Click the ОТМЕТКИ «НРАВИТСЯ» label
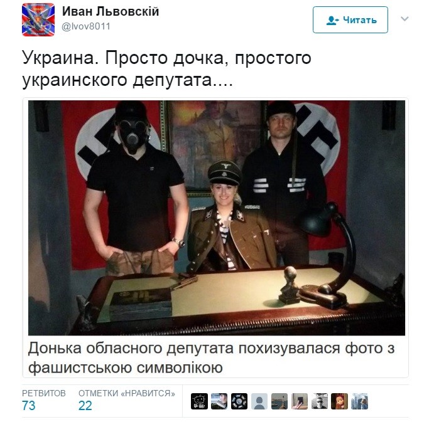 pyautogui.click(x=127, y=393)
